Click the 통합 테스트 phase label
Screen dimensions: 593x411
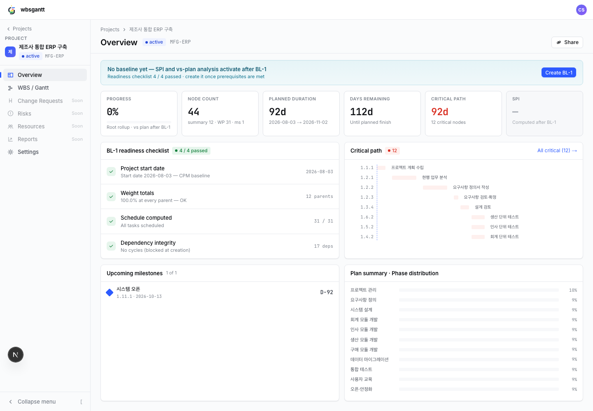361,369
